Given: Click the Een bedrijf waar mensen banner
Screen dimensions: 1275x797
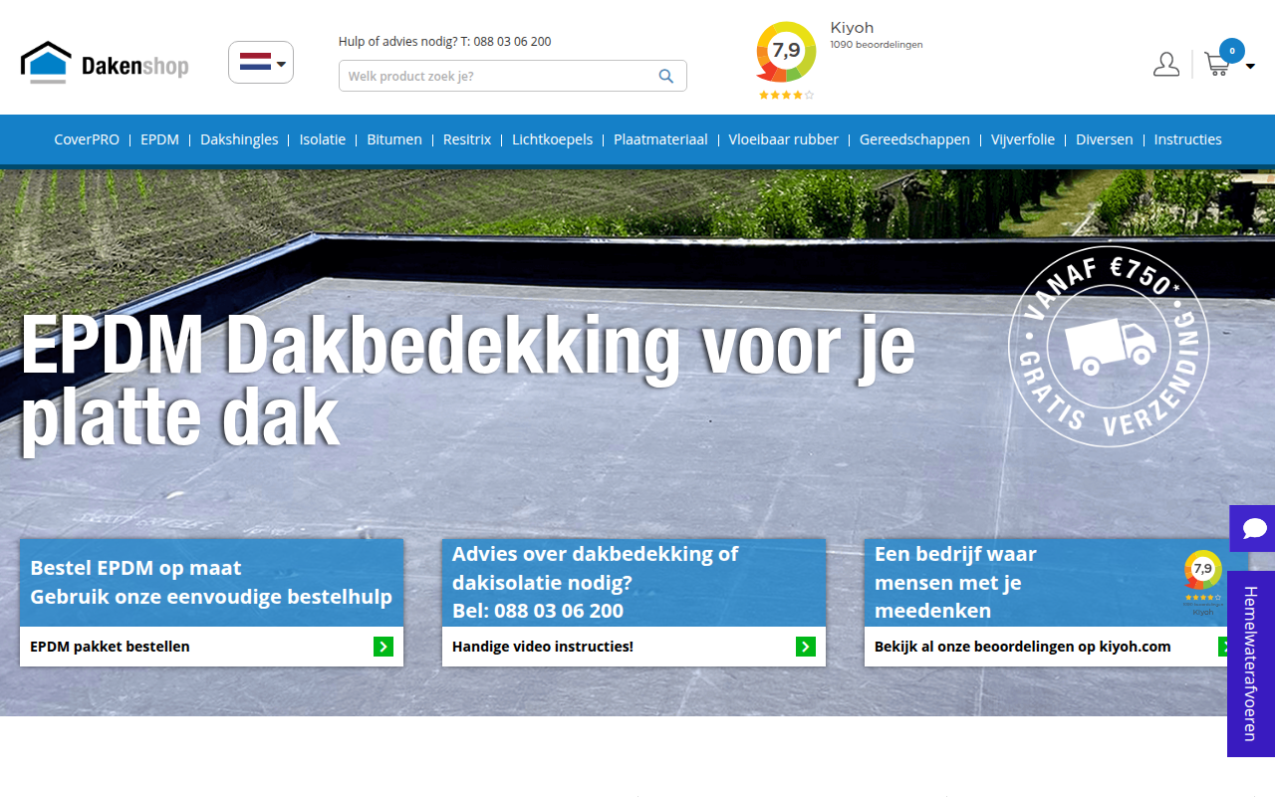Looking at the screenshot, I should pyautogui.click(x=1056, y=583).
